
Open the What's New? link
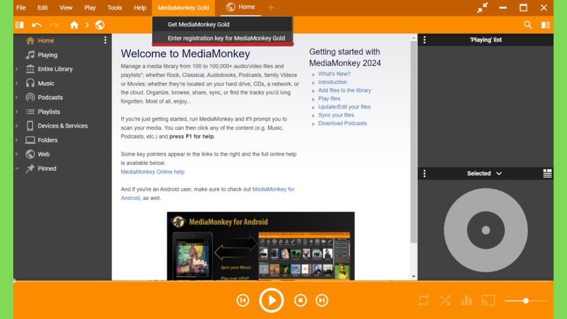[334, 74]
